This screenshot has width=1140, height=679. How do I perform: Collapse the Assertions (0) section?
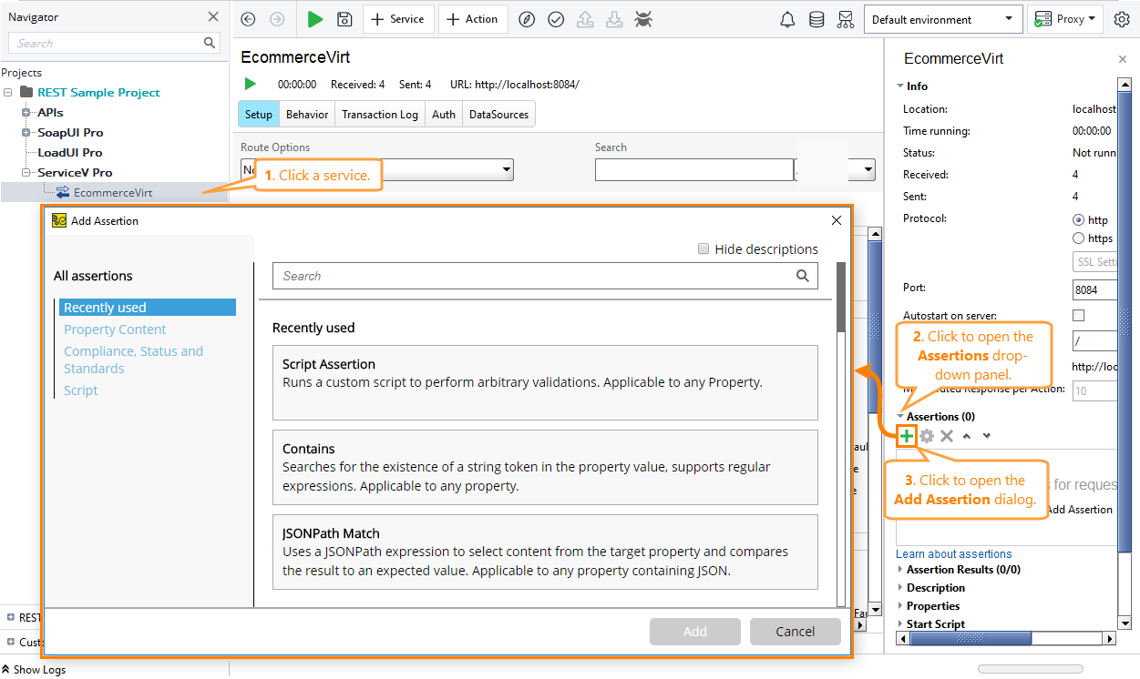899,417
